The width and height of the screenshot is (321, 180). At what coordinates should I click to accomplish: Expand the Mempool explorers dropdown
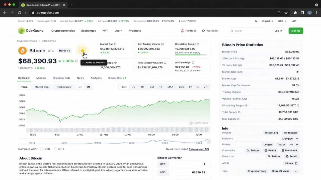pyautogui.click(x=290, y=139)
